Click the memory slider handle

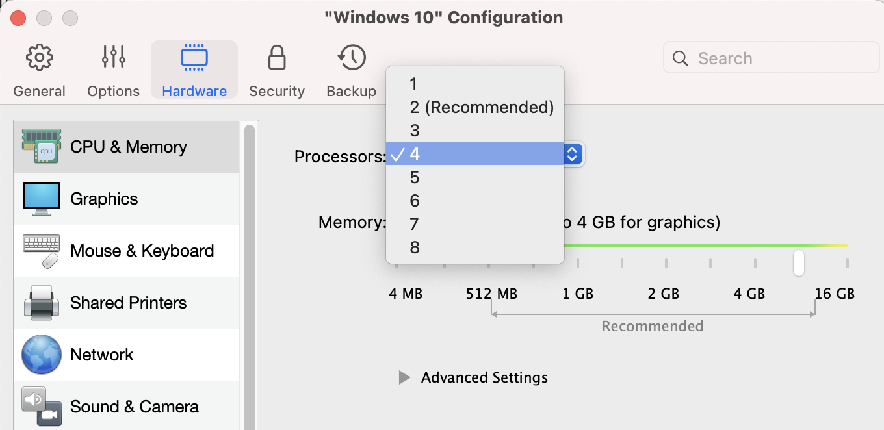point(799,262)
